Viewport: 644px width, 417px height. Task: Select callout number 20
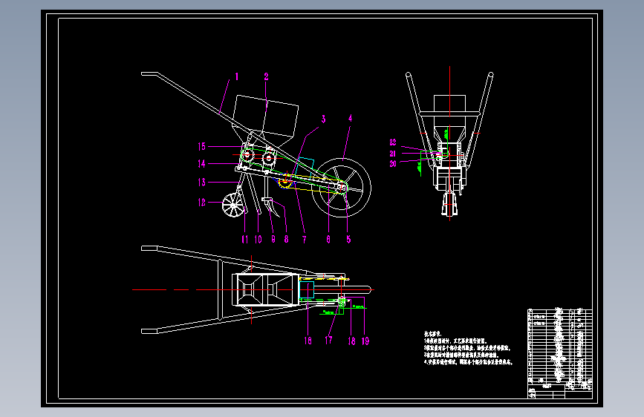pyautogui.click(x=393, y=164)
